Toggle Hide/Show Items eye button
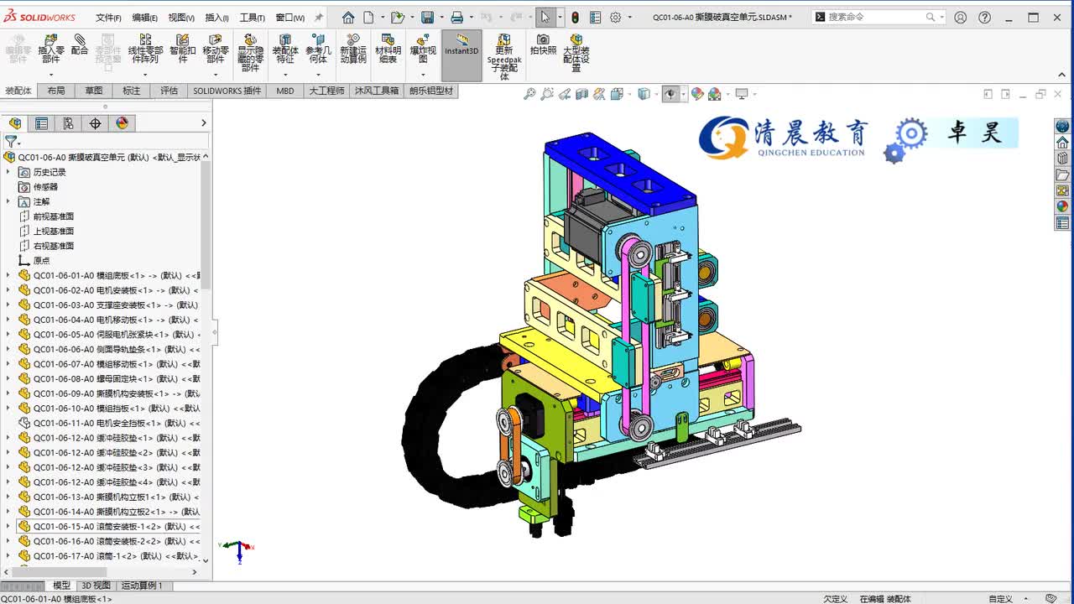Image resolution: width=1074 pixels, height=604 pixels. (670, 94)
